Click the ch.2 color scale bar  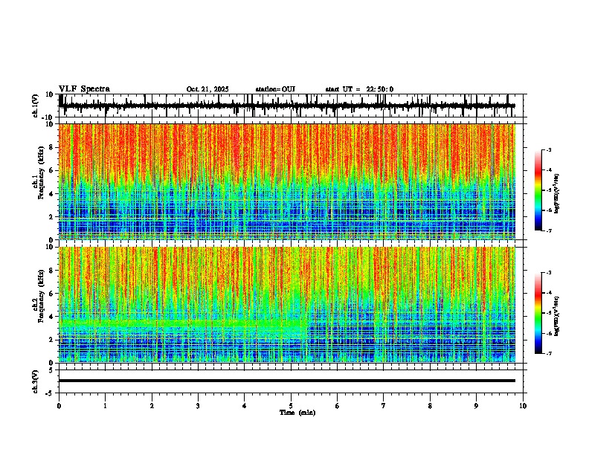tap(538, 313)
